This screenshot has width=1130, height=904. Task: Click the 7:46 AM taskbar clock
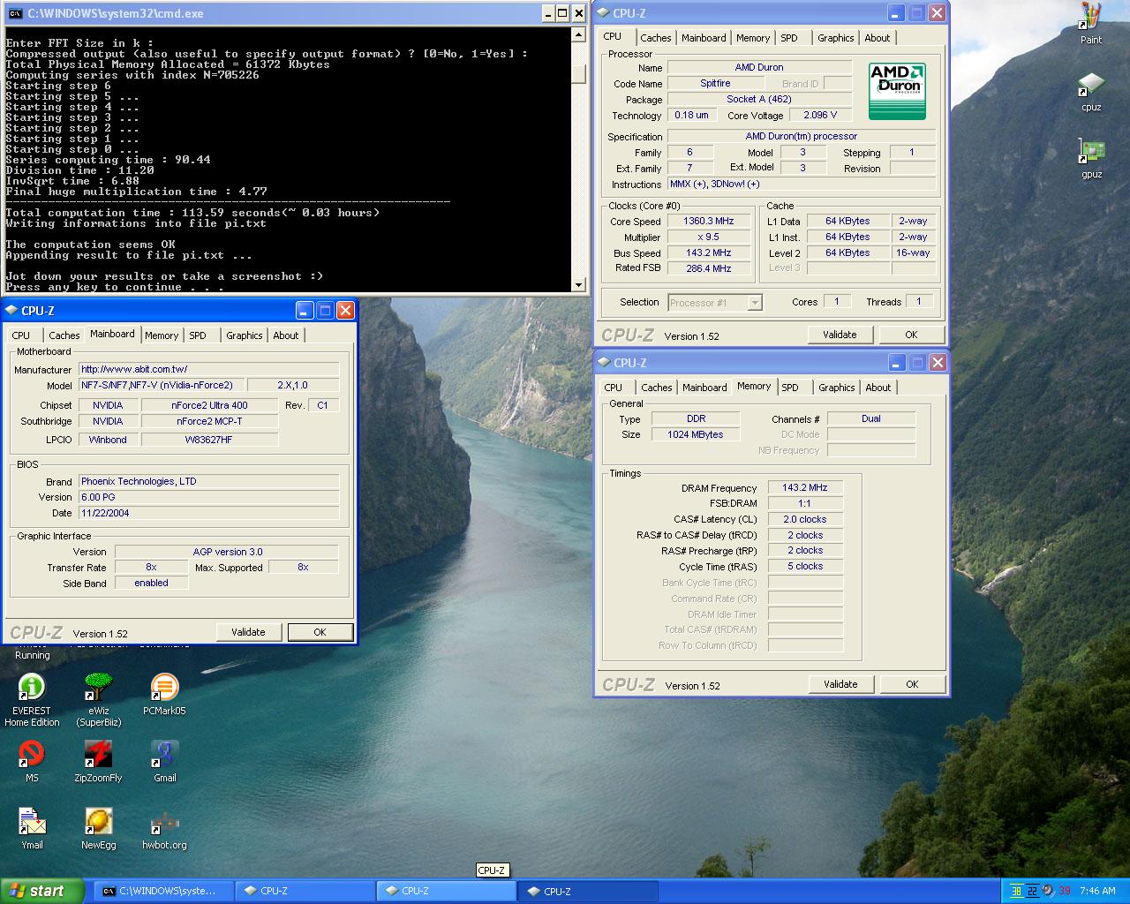[x=1097, y=891]
